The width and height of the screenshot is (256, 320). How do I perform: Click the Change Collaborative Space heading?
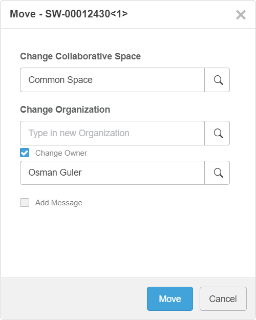(80, 56)
